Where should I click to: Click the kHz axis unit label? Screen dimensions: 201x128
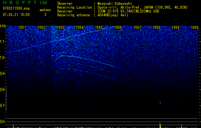tap(3, 26)
